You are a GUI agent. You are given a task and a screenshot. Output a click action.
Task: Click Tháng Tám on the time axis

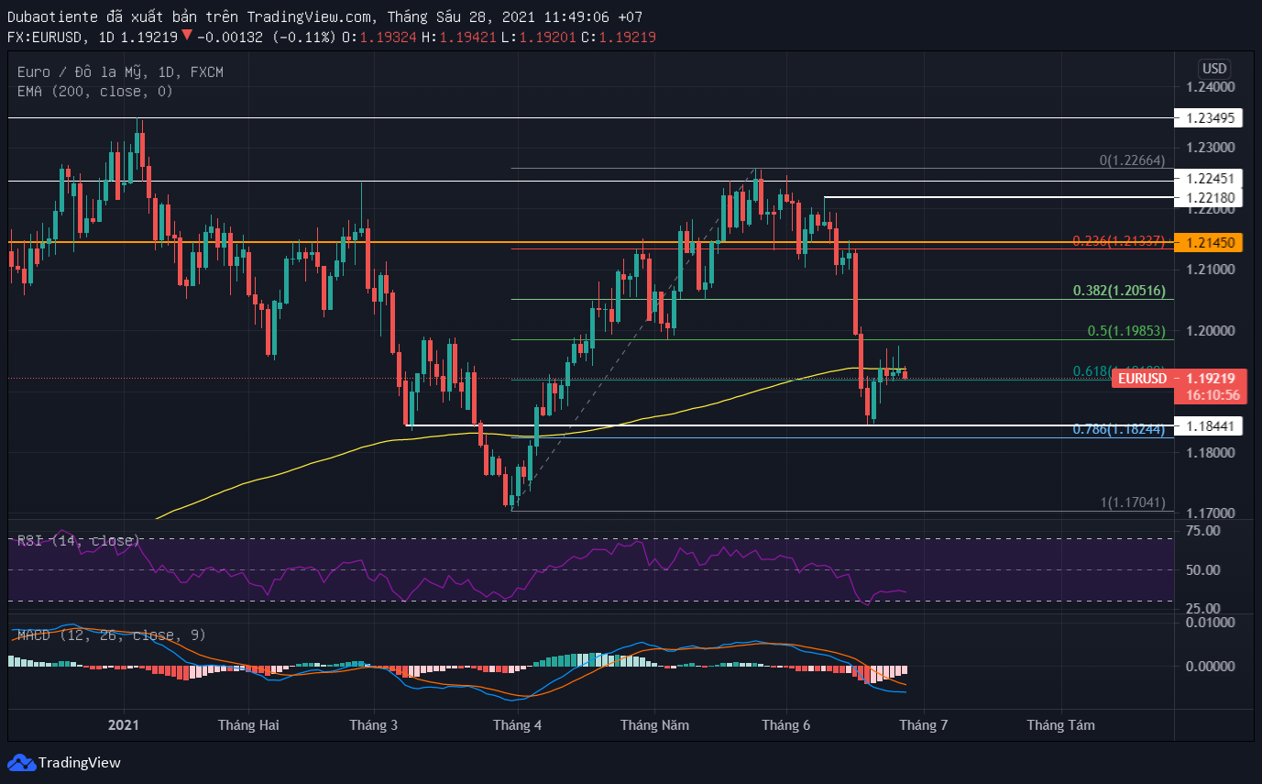[1061, 724]
